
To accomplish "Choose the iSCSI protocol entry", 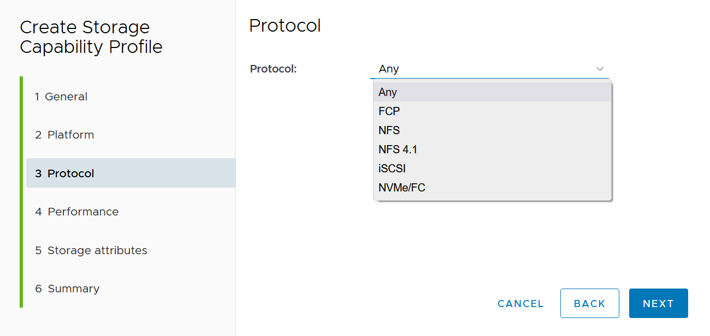I will tap(392, 169).
